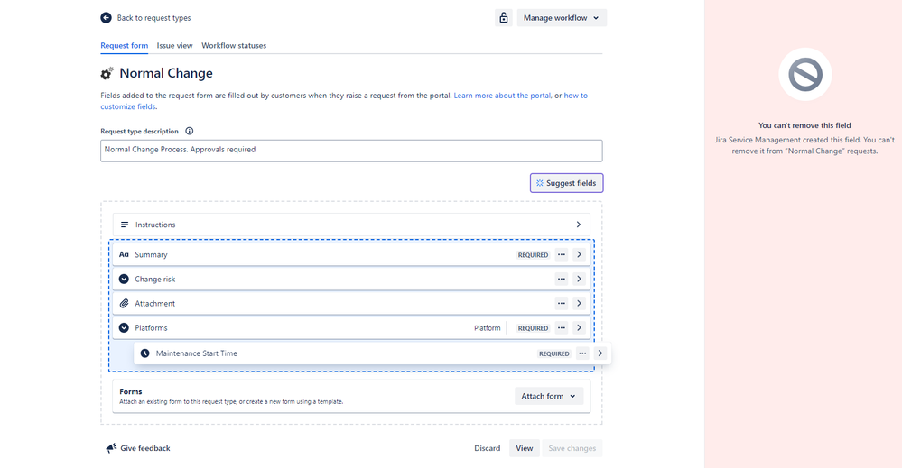Image resolution: width=902 pixels, height=468 pixels.
Task: Open Learn more about the portal link
Action: [502, 96]
